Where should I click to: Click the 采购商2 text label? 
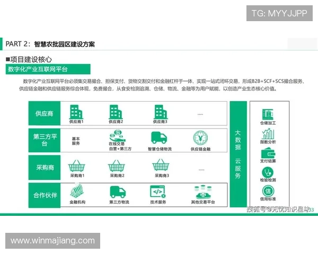117,176
